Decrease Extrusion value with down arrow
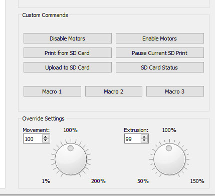 click(144, 140)
